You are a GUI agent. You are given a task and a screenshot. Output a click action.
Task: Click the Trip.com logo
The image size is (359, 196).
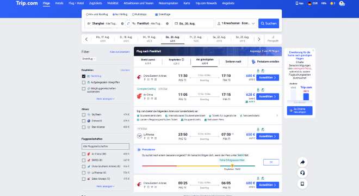[27, 3]
